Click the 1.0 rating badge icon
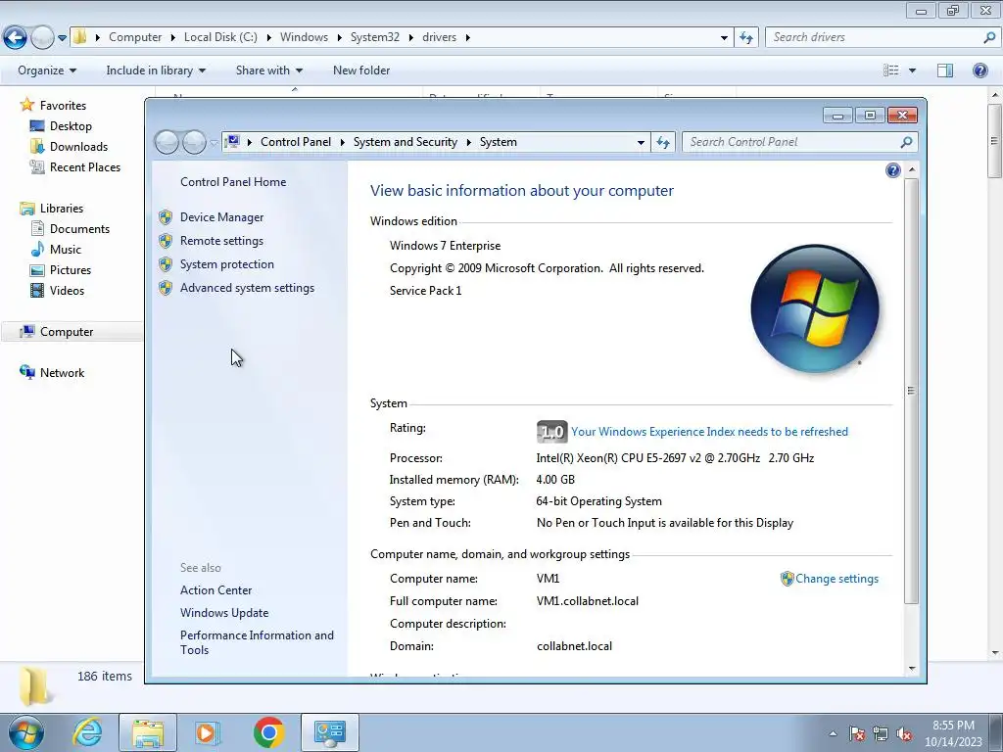The width and height of the screenshot is (1003, 752). click(x=551, y=432)
